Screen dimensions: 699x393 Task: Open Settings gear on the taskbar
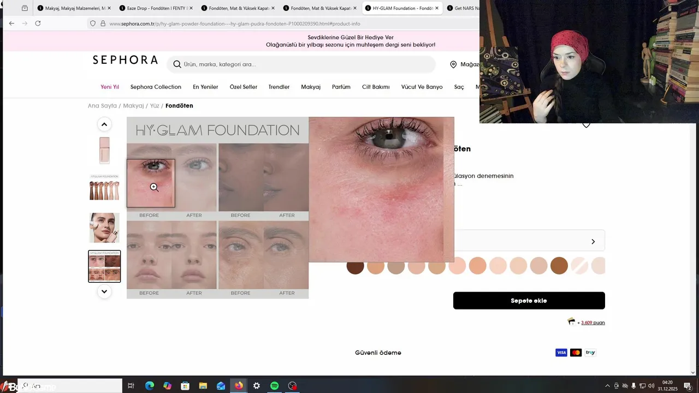click(x=257, y=386)
